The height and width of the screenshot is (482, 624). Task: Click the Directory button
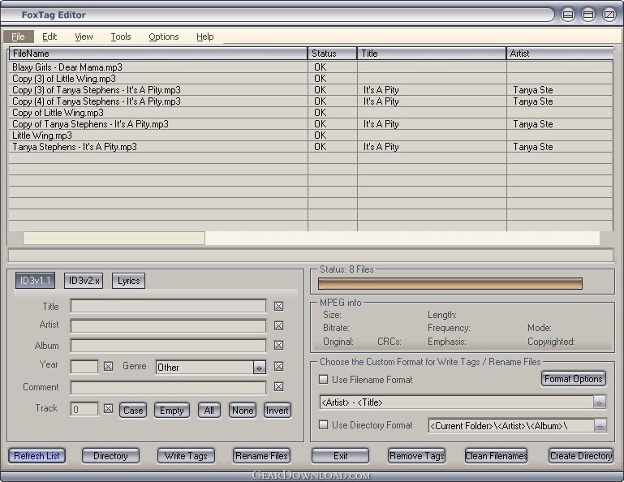tap(110, 456)
